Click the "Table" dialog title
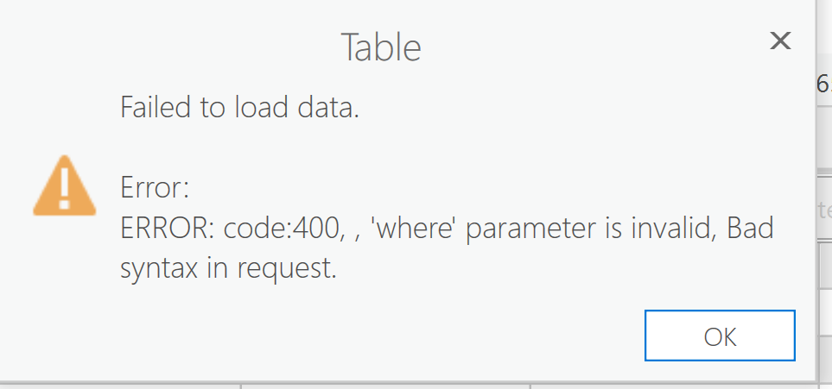Viewport: 832px width, 389px height. click(x=381, y=47)
